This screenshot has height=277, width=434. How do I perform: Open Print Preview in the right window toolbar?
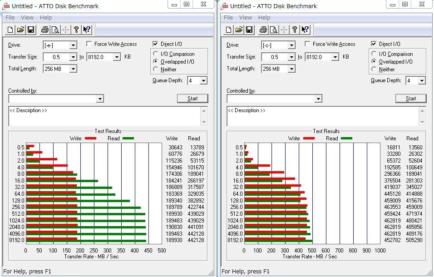[273, 30]
